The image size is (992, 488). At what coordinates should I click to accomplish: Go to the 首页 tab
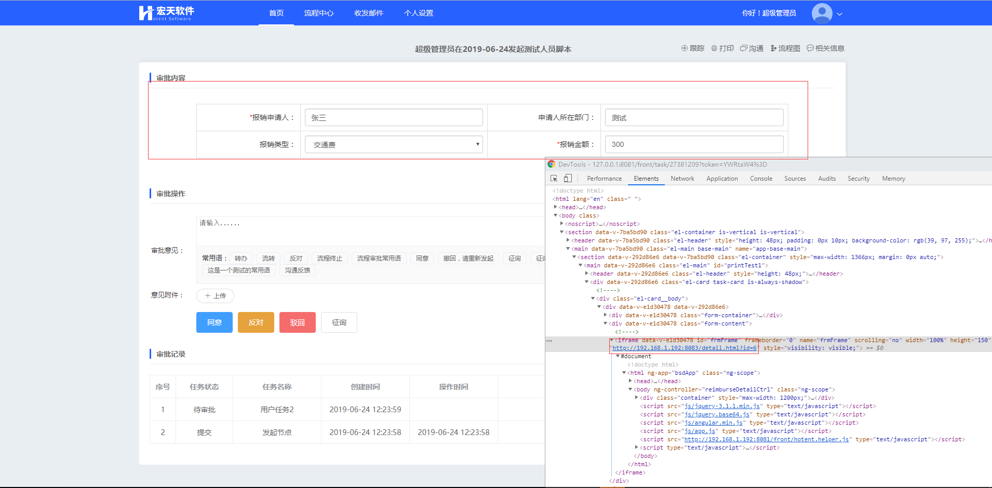coord(276,13)
